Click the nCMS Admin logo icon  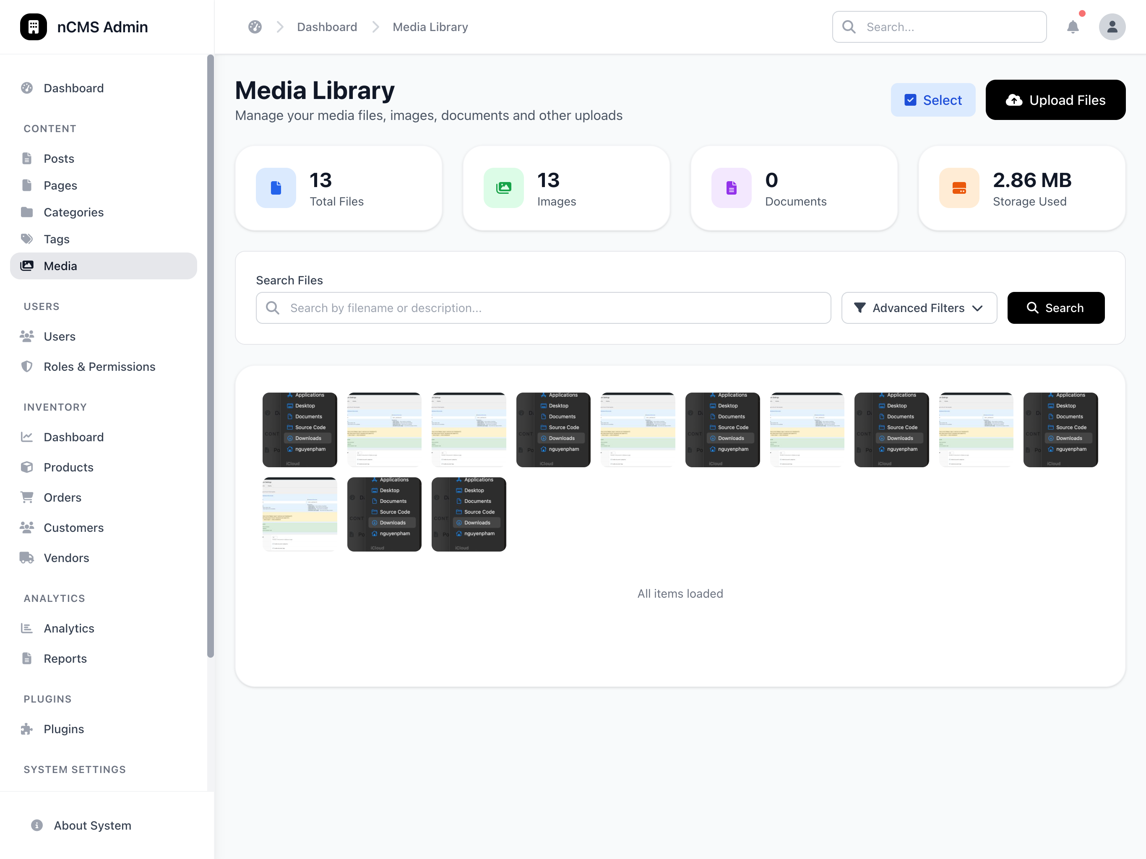[x=34, y=27]
